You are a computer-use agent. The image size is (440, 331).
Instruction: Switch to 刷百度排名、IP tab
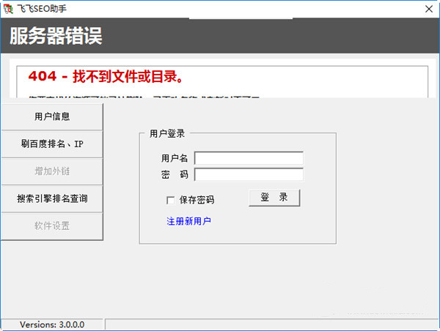[52, 144]
